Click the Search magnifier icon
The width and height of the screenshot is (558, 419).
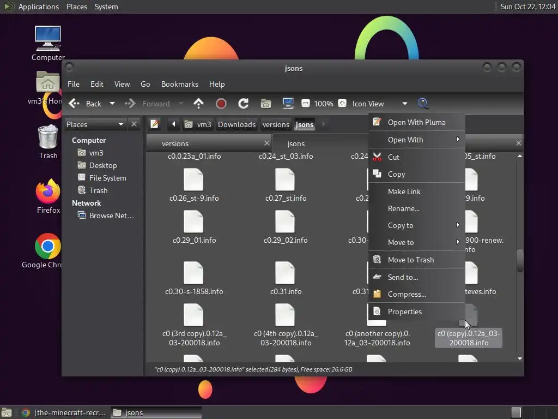point(423,104)
